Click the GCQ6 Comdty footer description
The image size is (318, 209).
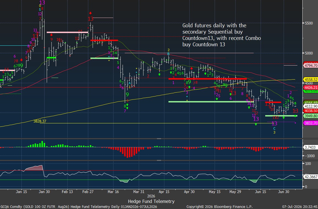click(x=79, y=207)
